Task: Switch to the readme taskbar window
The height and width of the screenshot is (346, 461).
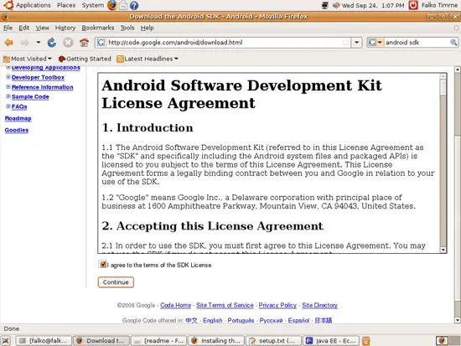Action: pos(159,341)
